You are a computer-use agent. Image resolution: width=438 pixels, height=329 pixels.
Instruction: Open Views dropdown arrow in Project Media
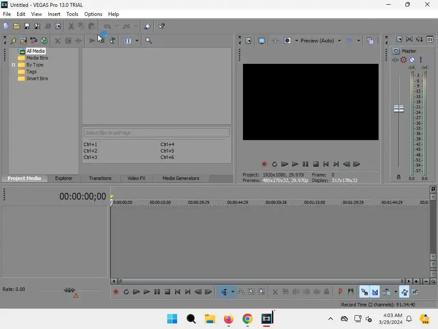[137, 41]
